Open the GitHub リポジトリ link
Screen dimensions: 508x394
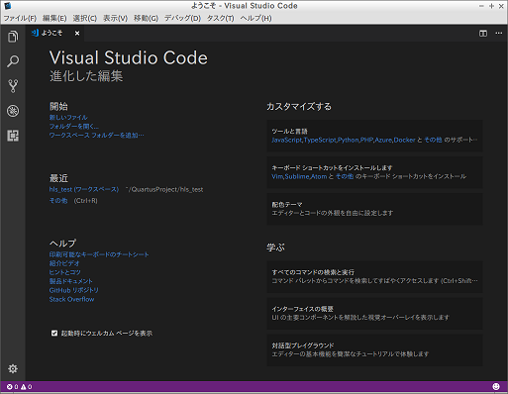[74, 290]
